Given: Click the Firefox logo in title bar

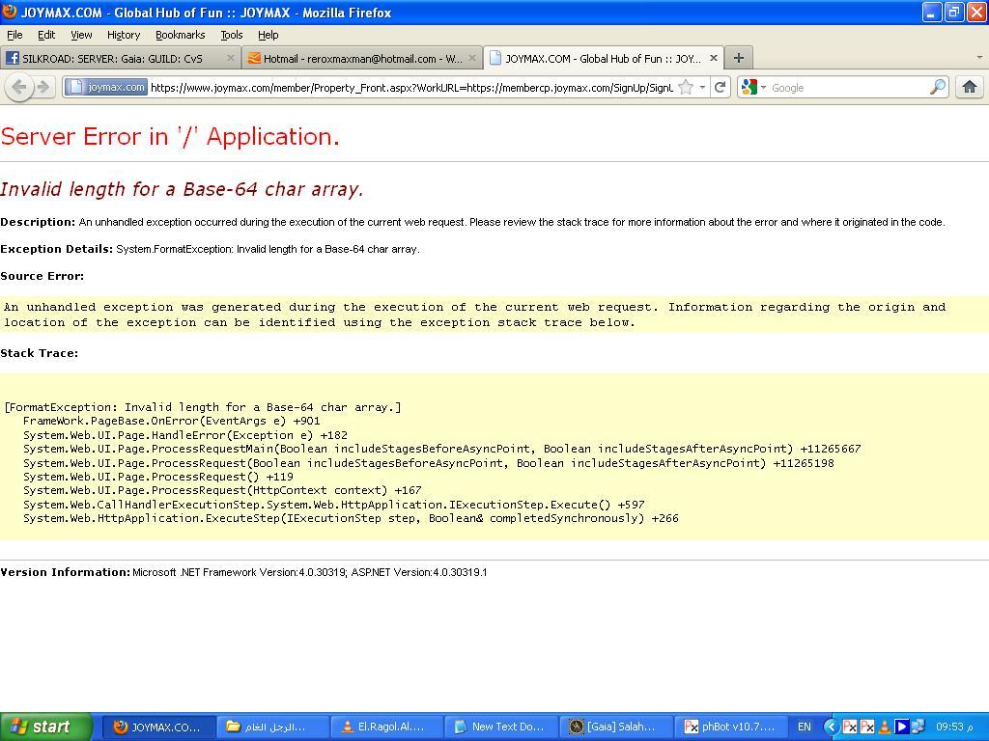Looking at the screenshot, I should coord(10,12).
